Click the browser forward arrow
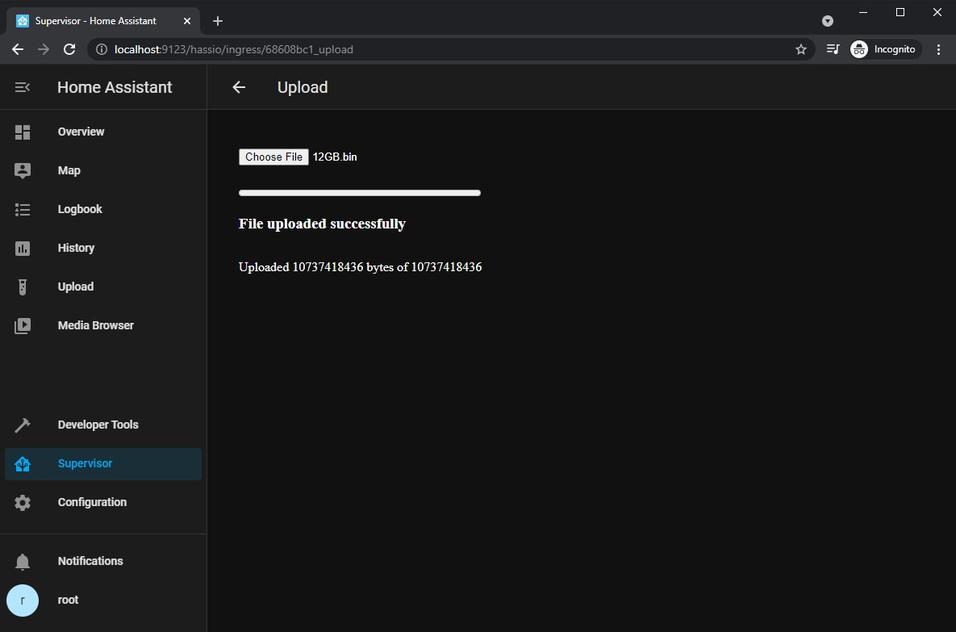The height and width of the screenshot is (632, 956). 44,49
